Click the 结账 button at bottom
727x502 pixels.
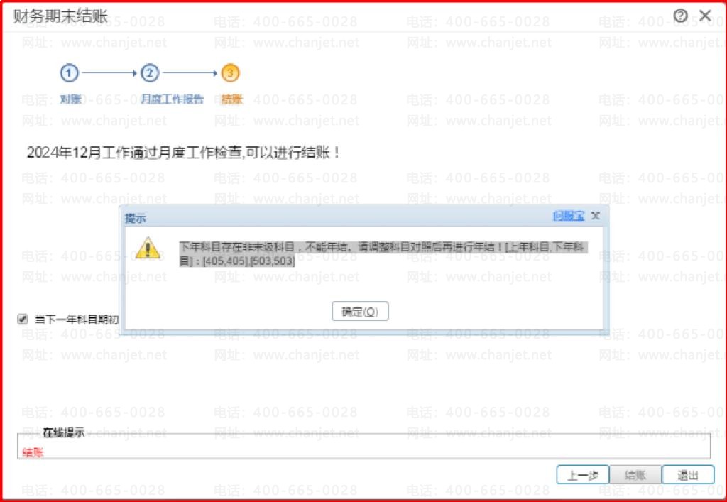(x=635, y=475)
